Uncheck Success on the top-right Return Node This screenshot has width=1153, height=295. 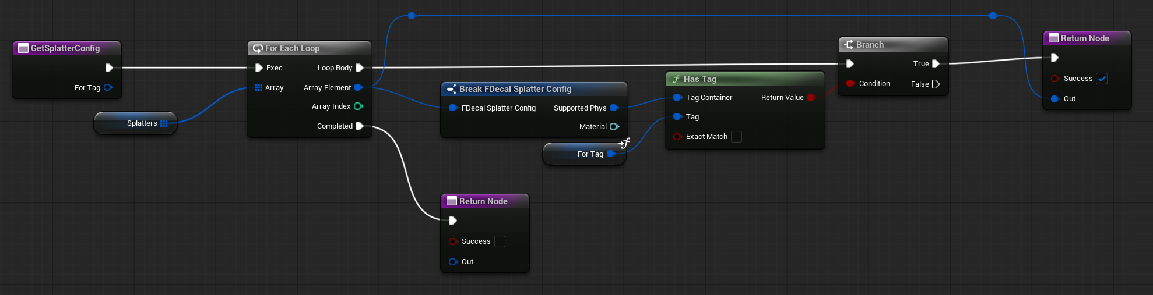[x=1101, y=79]
